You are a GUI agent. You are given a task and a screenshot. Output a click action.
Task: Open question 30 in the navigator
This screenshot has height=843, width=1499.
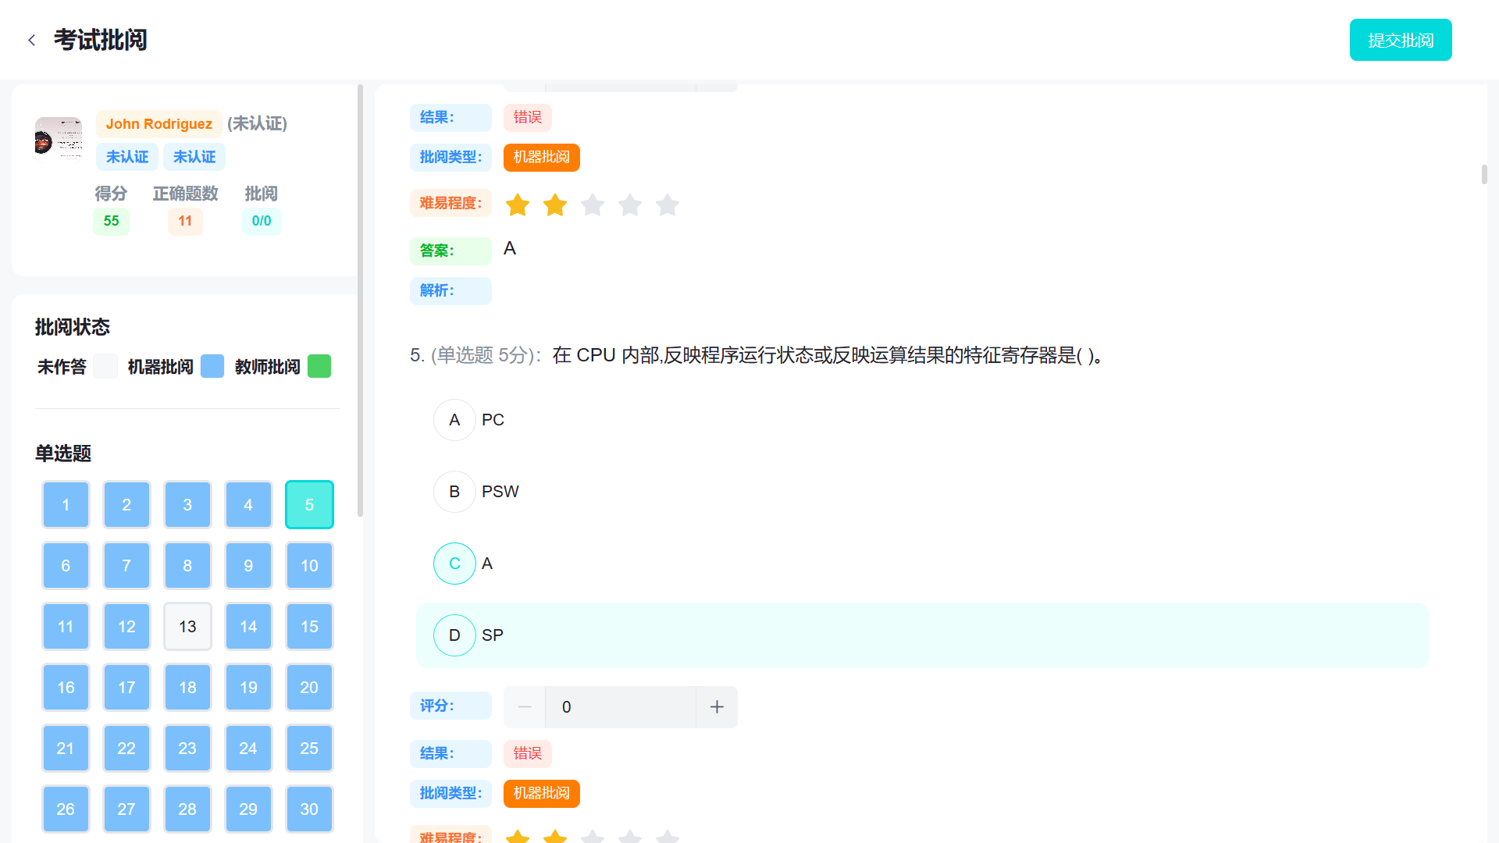coord(309,809)
